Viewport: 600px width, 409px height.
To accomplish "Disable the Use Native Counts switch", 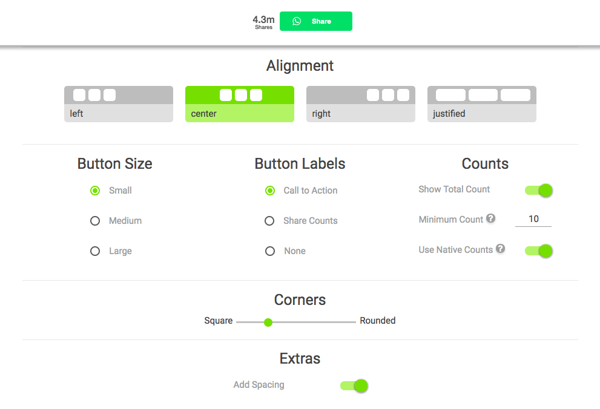I will pyautogui.click(x=538, y=250).
